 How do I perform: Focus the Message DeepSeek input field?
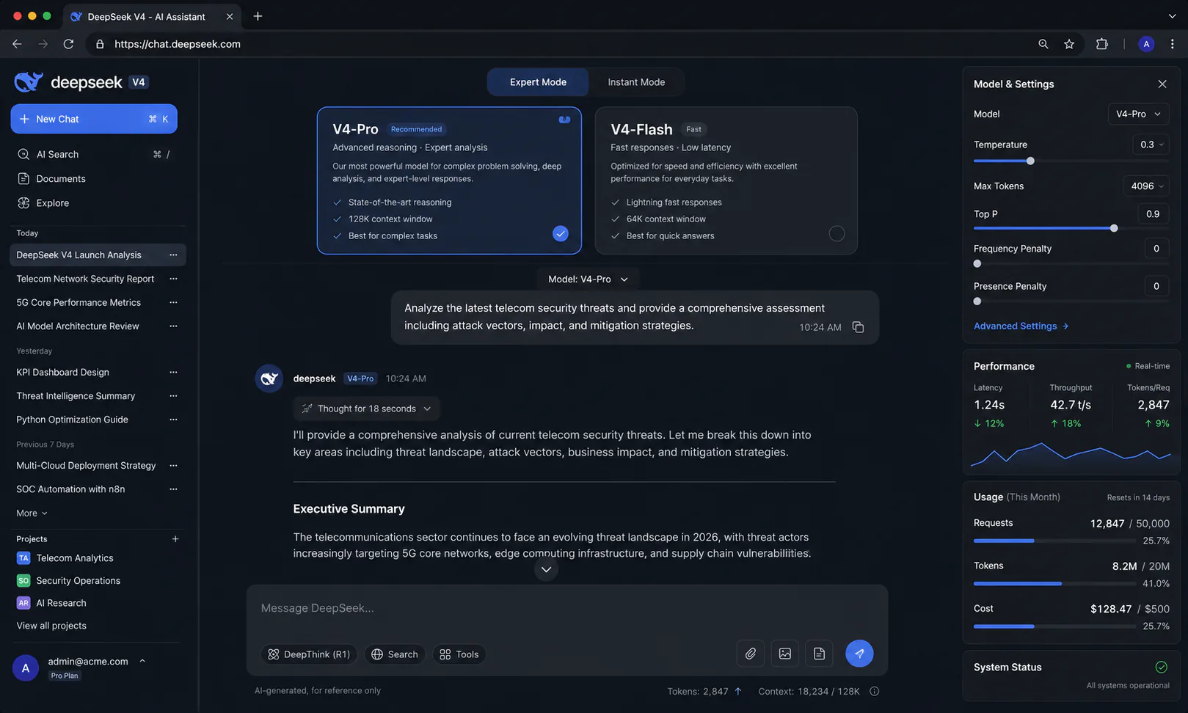point(566,608)
